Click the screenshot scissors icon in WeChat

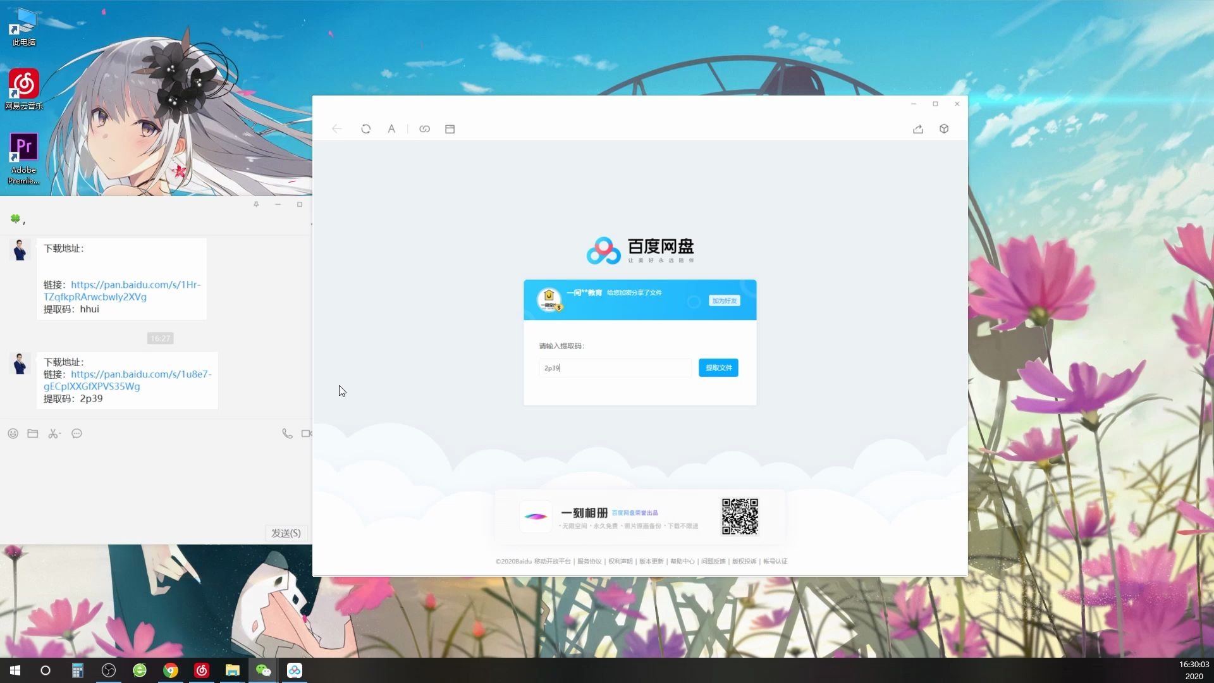(x=54, y=433)
